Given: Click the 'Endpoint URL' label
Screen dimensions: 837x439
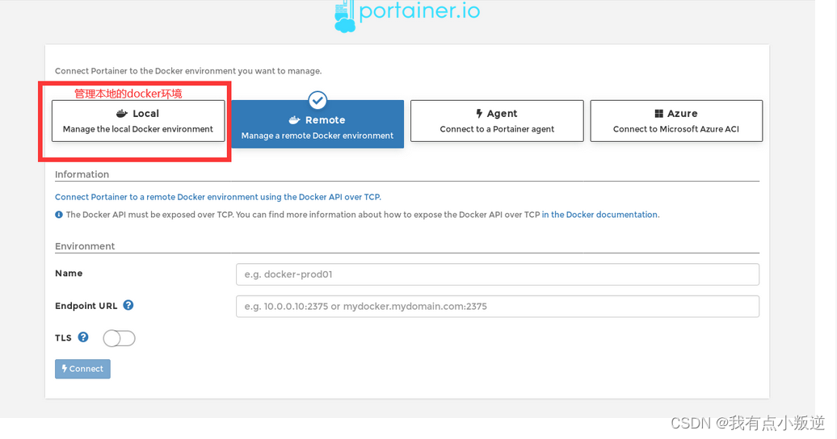Looking at the screenshot, I should pyautogui.click(x=86, y=306).
